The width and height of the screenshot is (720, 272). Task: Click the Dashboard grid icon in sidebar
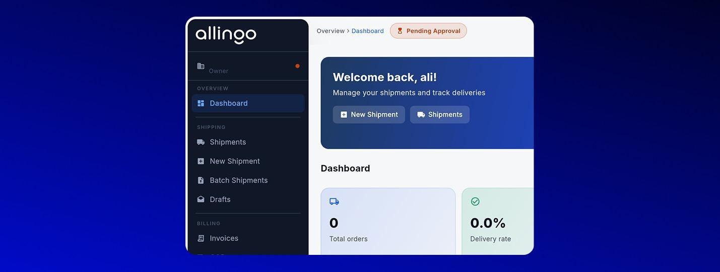pyautogui.click(x=201, y=103)
